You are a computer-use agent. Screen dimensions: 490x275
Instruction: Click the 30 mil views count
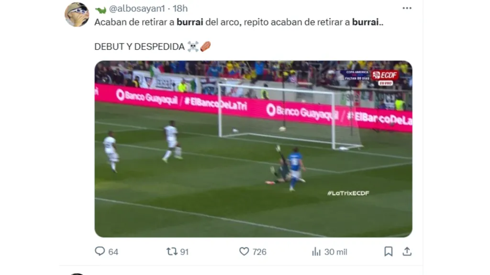tap(335, 252)
